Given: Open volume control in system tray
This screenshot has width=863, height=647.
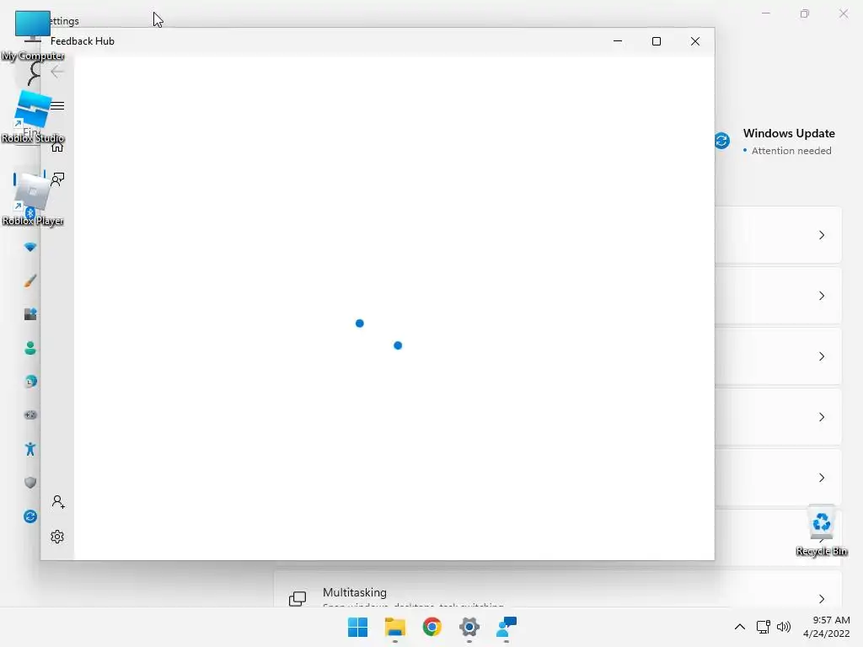Looking at the screenshot, I should coord(784,627).
